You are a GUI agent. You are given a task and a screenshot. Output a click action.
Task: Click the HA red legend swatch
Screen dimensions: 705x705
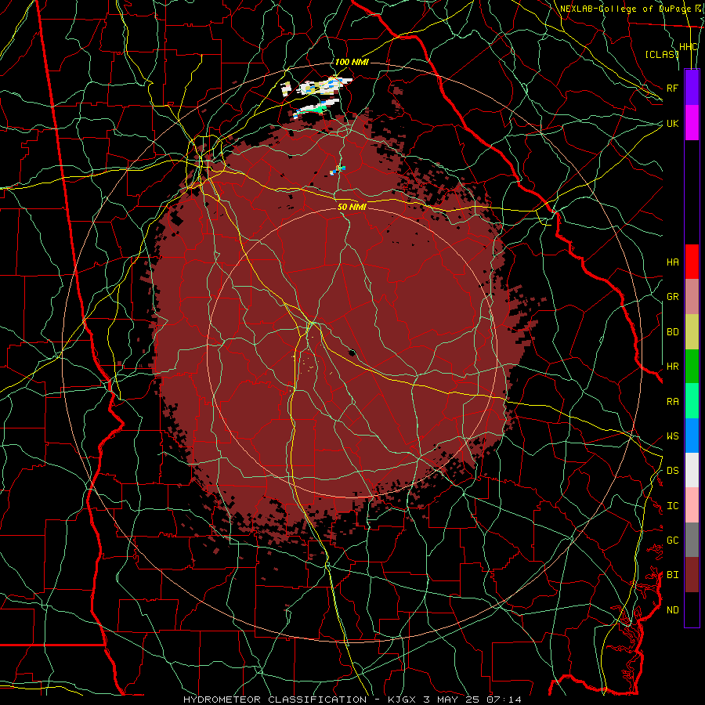point(692,262)
